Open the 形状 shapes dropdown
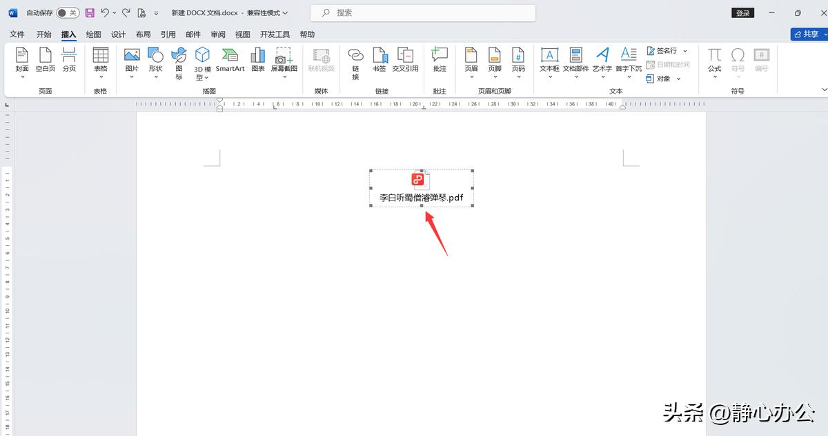 155,76
